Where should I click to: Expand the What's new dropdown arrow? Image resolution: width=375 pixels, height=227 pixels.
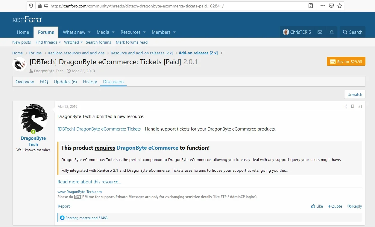(89, 32)
